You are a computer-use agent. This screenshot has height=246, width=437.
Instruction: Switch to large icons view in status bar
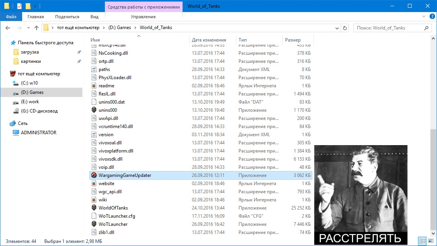pos(431,241)
